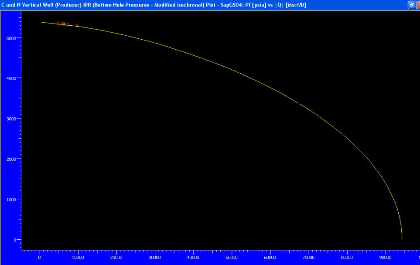Image resolution: width=420 pixels, height=265 pixels.
Task: Click the 5000 label on the pressure axis
Action: 11,38
